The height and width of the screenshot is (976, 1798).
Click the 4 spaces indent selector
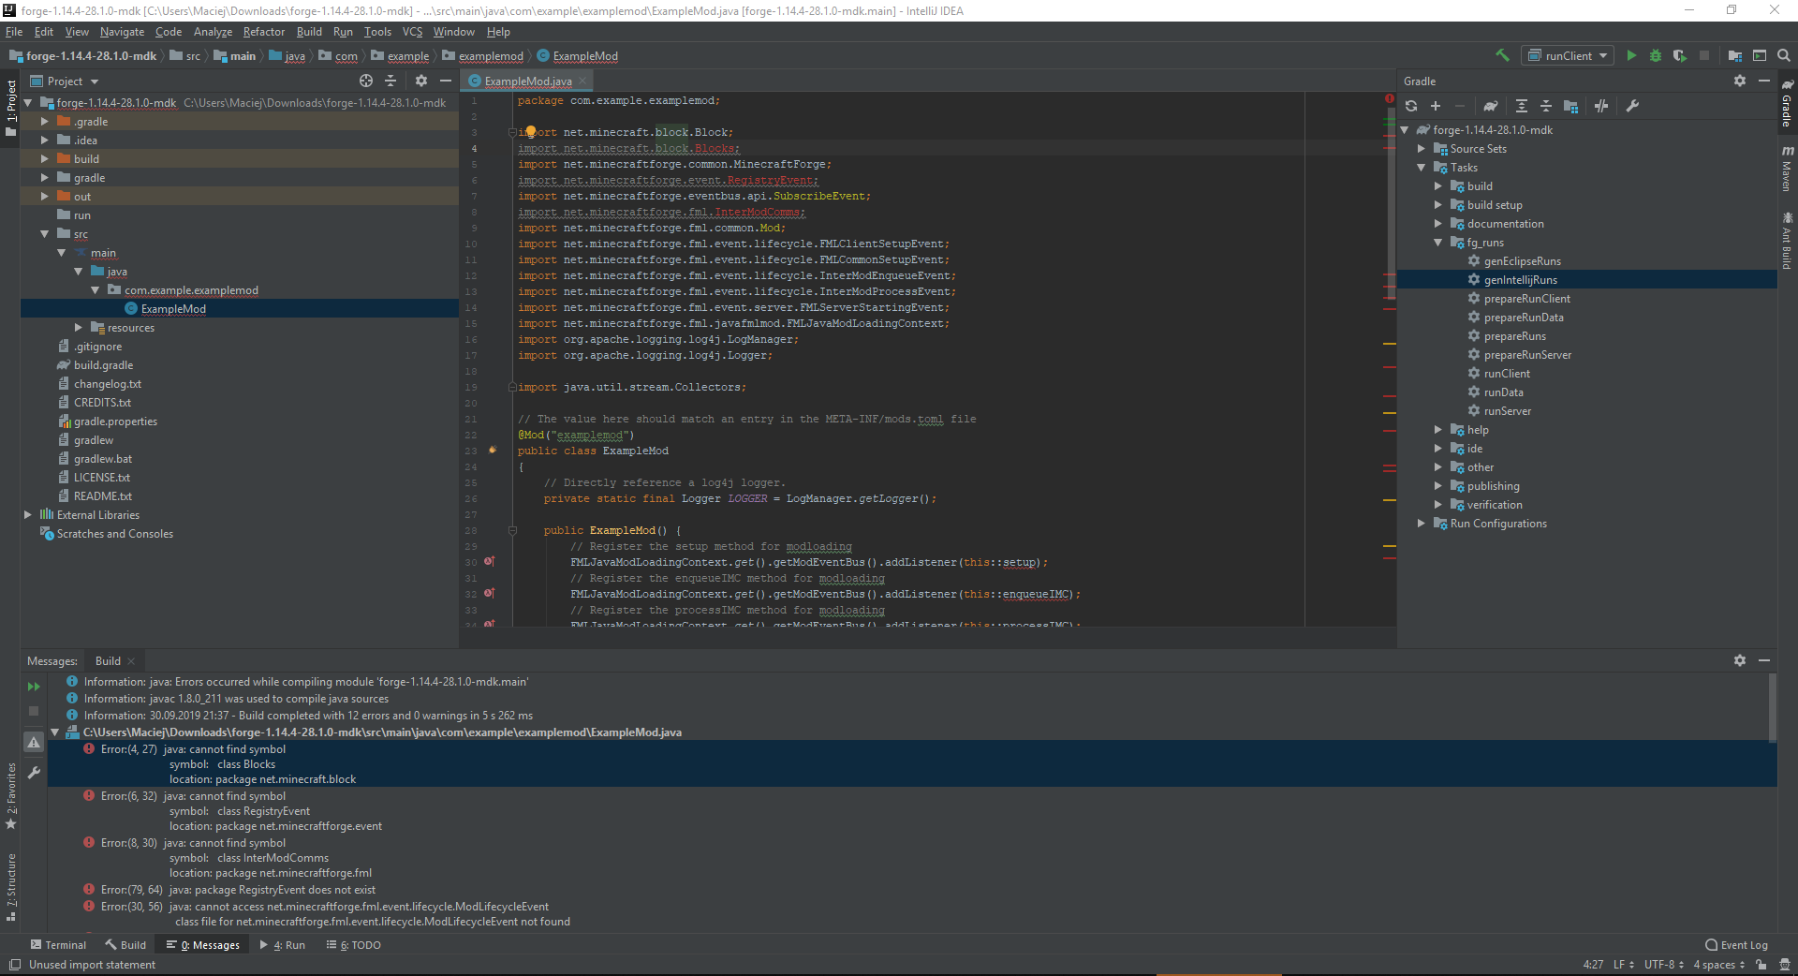pos(1719,965)
